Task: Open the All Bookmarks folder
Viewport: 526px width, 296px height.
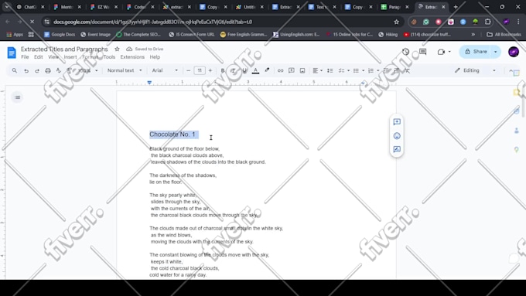Action: click(504, 35)
